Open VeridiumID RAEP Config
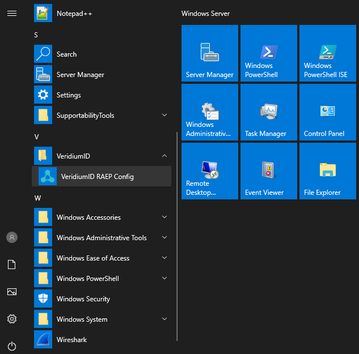 [97, 177]
